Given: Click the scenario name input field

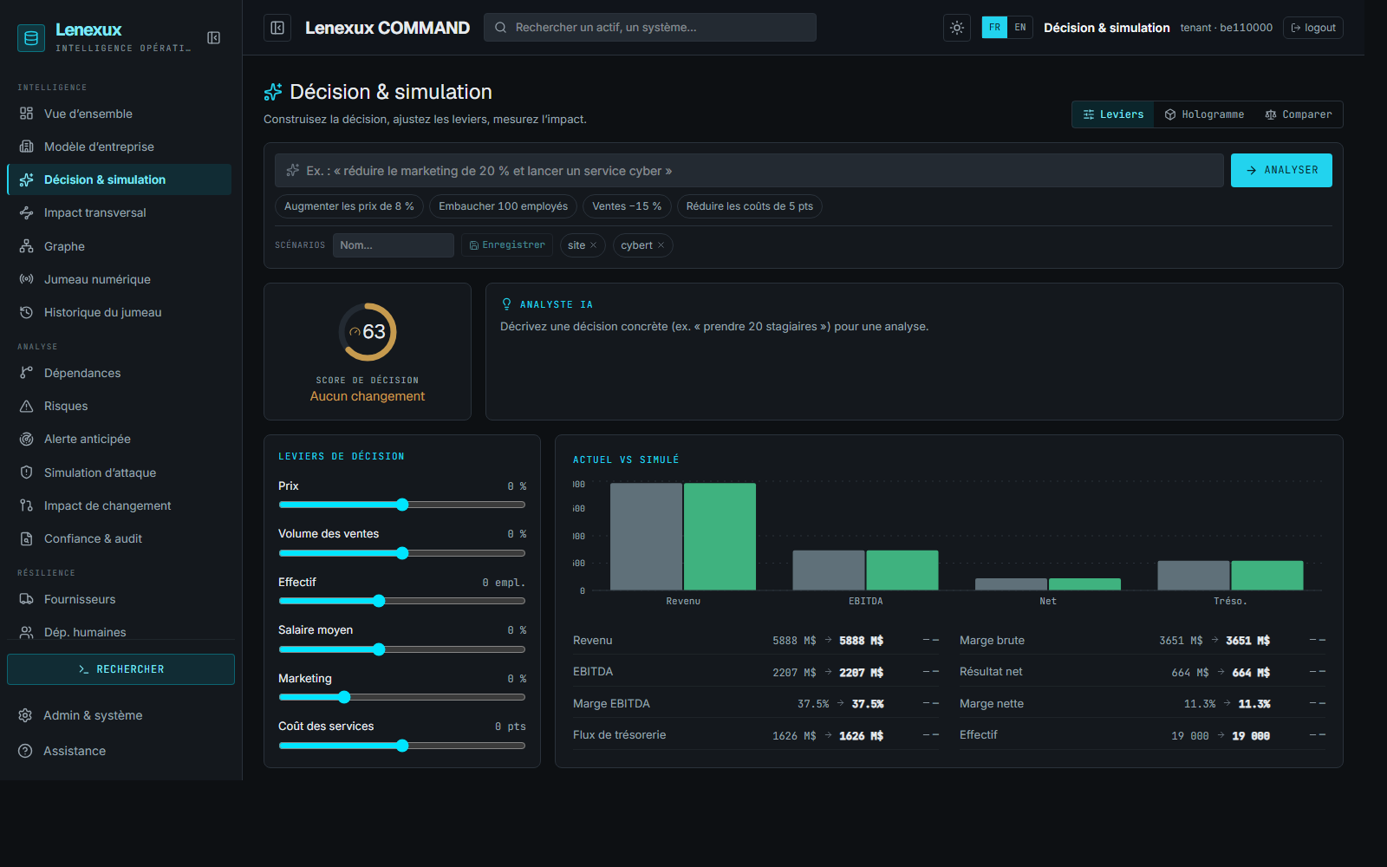Looking at the screenshot, I should coord(393,245).
